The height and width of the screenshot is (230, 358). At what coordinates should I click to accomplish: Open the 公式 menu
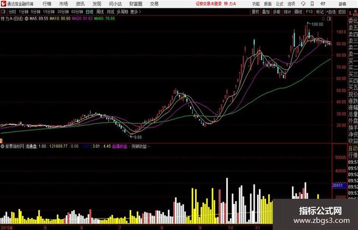coord(280,4)
